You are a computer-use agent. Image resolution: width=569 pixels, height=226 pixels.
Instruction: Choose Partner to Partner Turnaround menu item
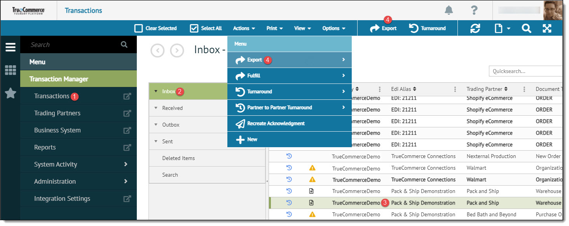[x=290, y=108]
